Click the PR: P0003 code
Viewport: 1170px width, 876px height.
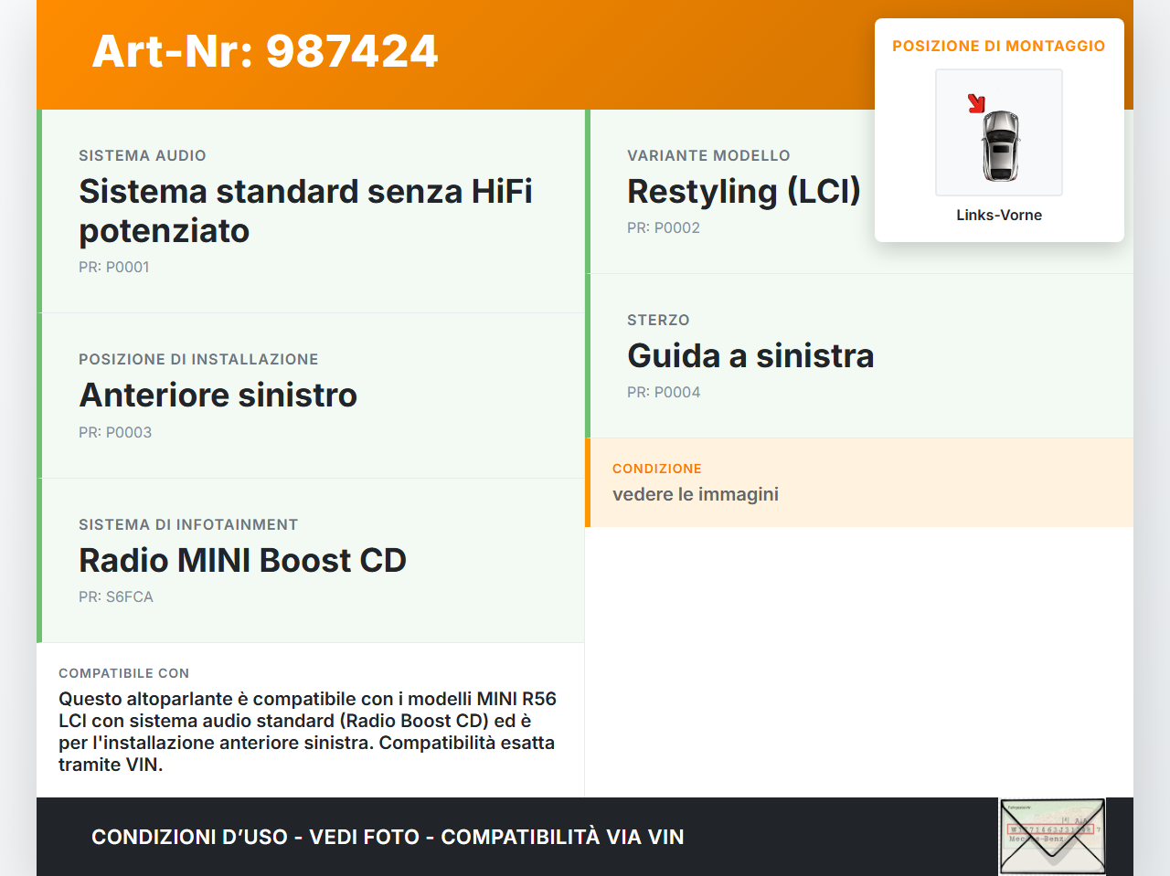[x=115, y=433]
